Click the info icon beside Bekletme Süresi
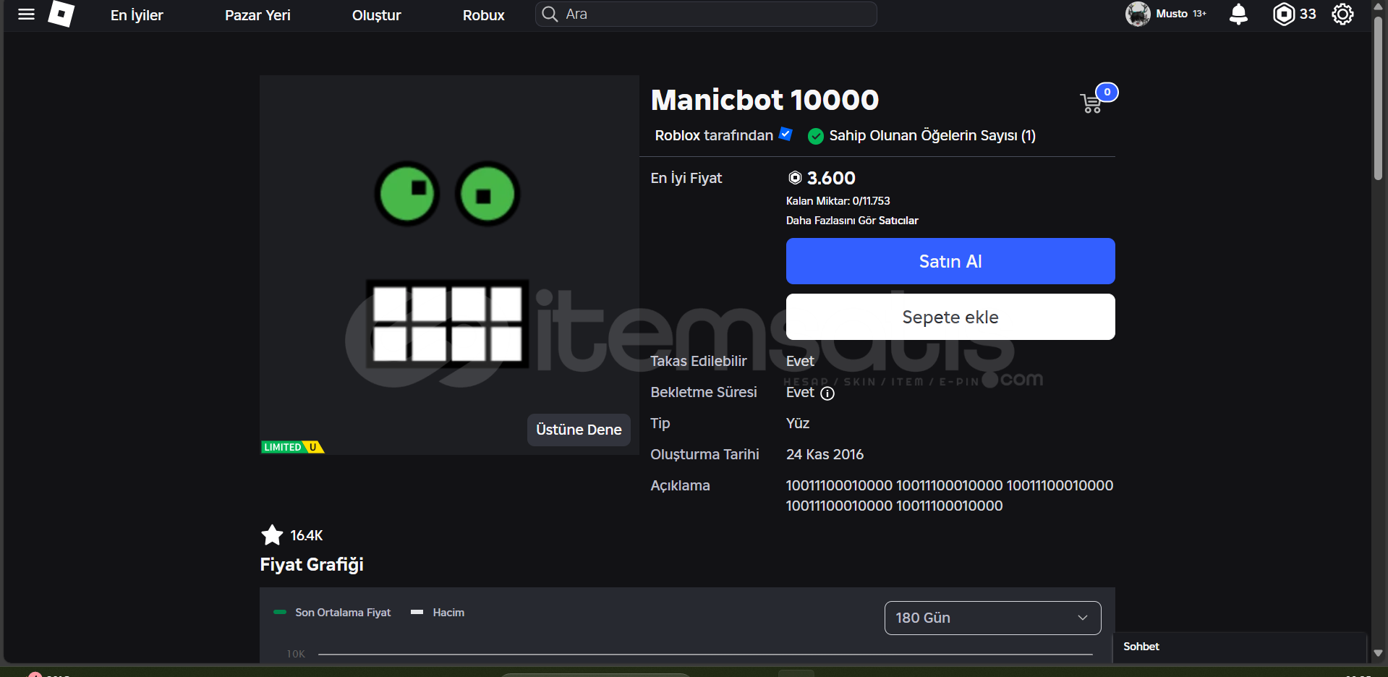Viewport: 1388px width, 677px height. [x=827, y=393]
